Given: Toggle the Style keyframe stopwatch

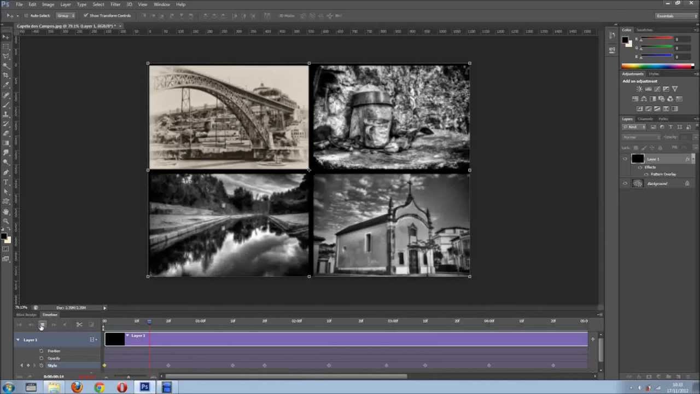Looking at the screenshot, I should 42,365.
